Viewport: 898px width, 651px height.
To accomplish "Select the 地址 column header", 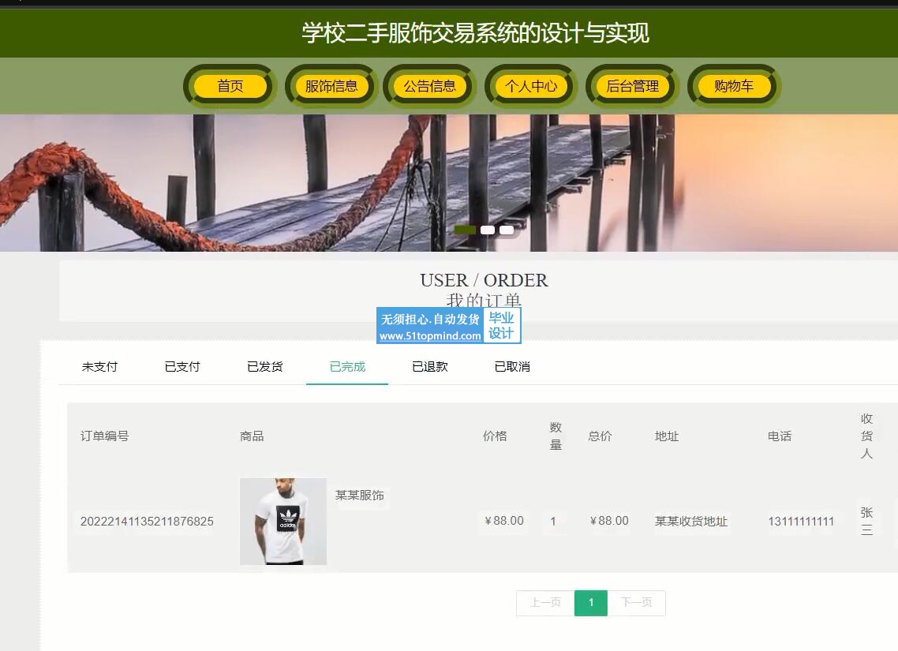I will pos(667,436).
